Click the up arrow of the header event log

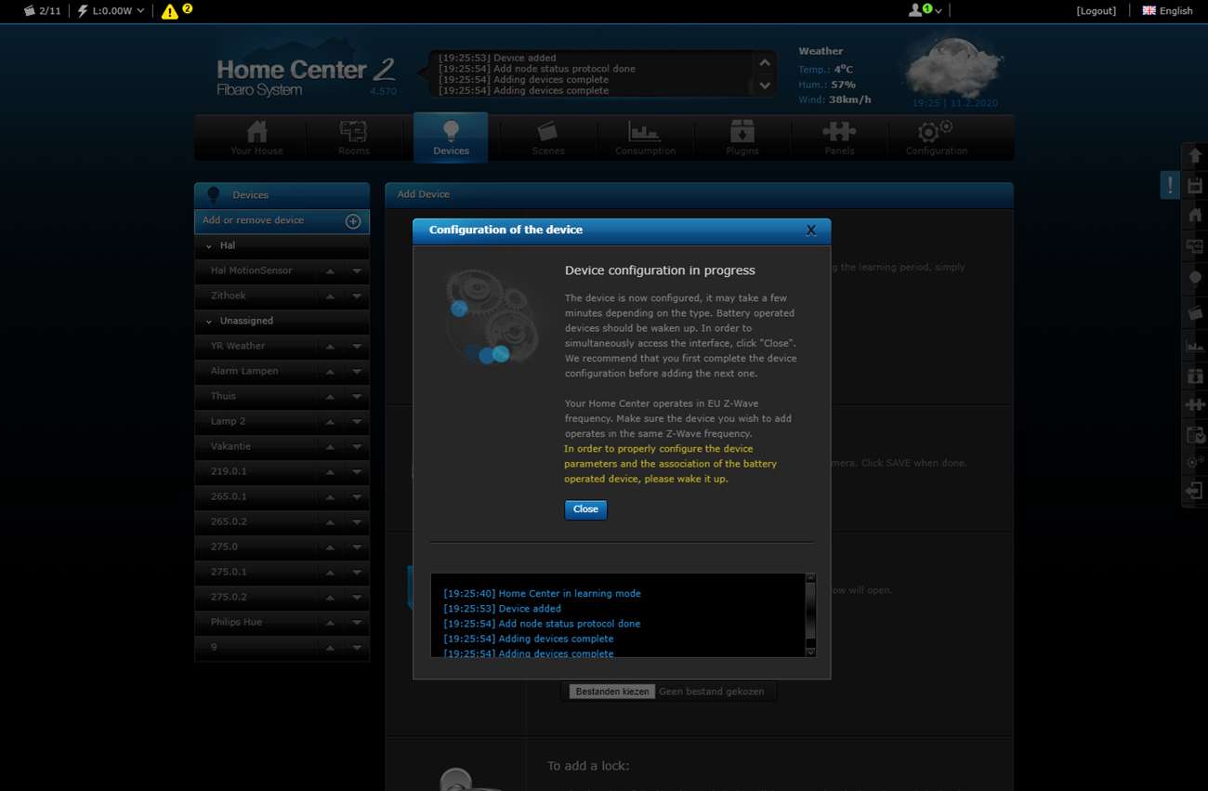pos(764,63)
